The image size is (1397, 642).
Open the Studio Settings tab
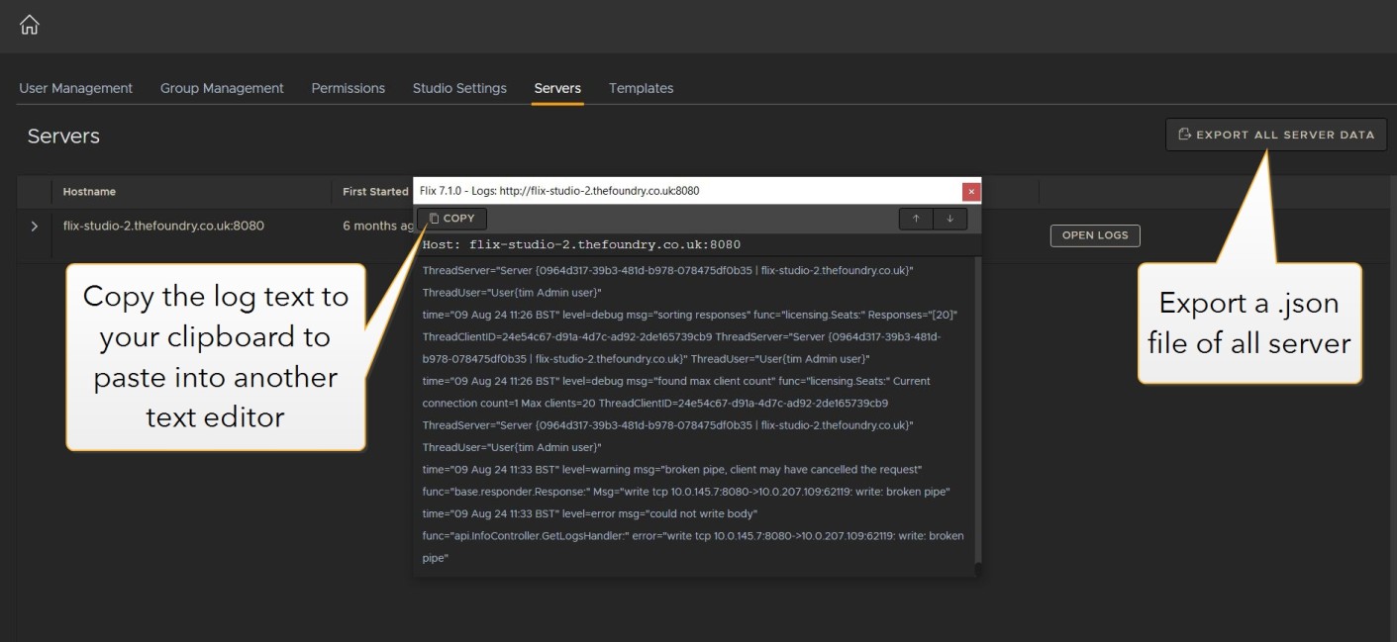[x=459, y=88]
